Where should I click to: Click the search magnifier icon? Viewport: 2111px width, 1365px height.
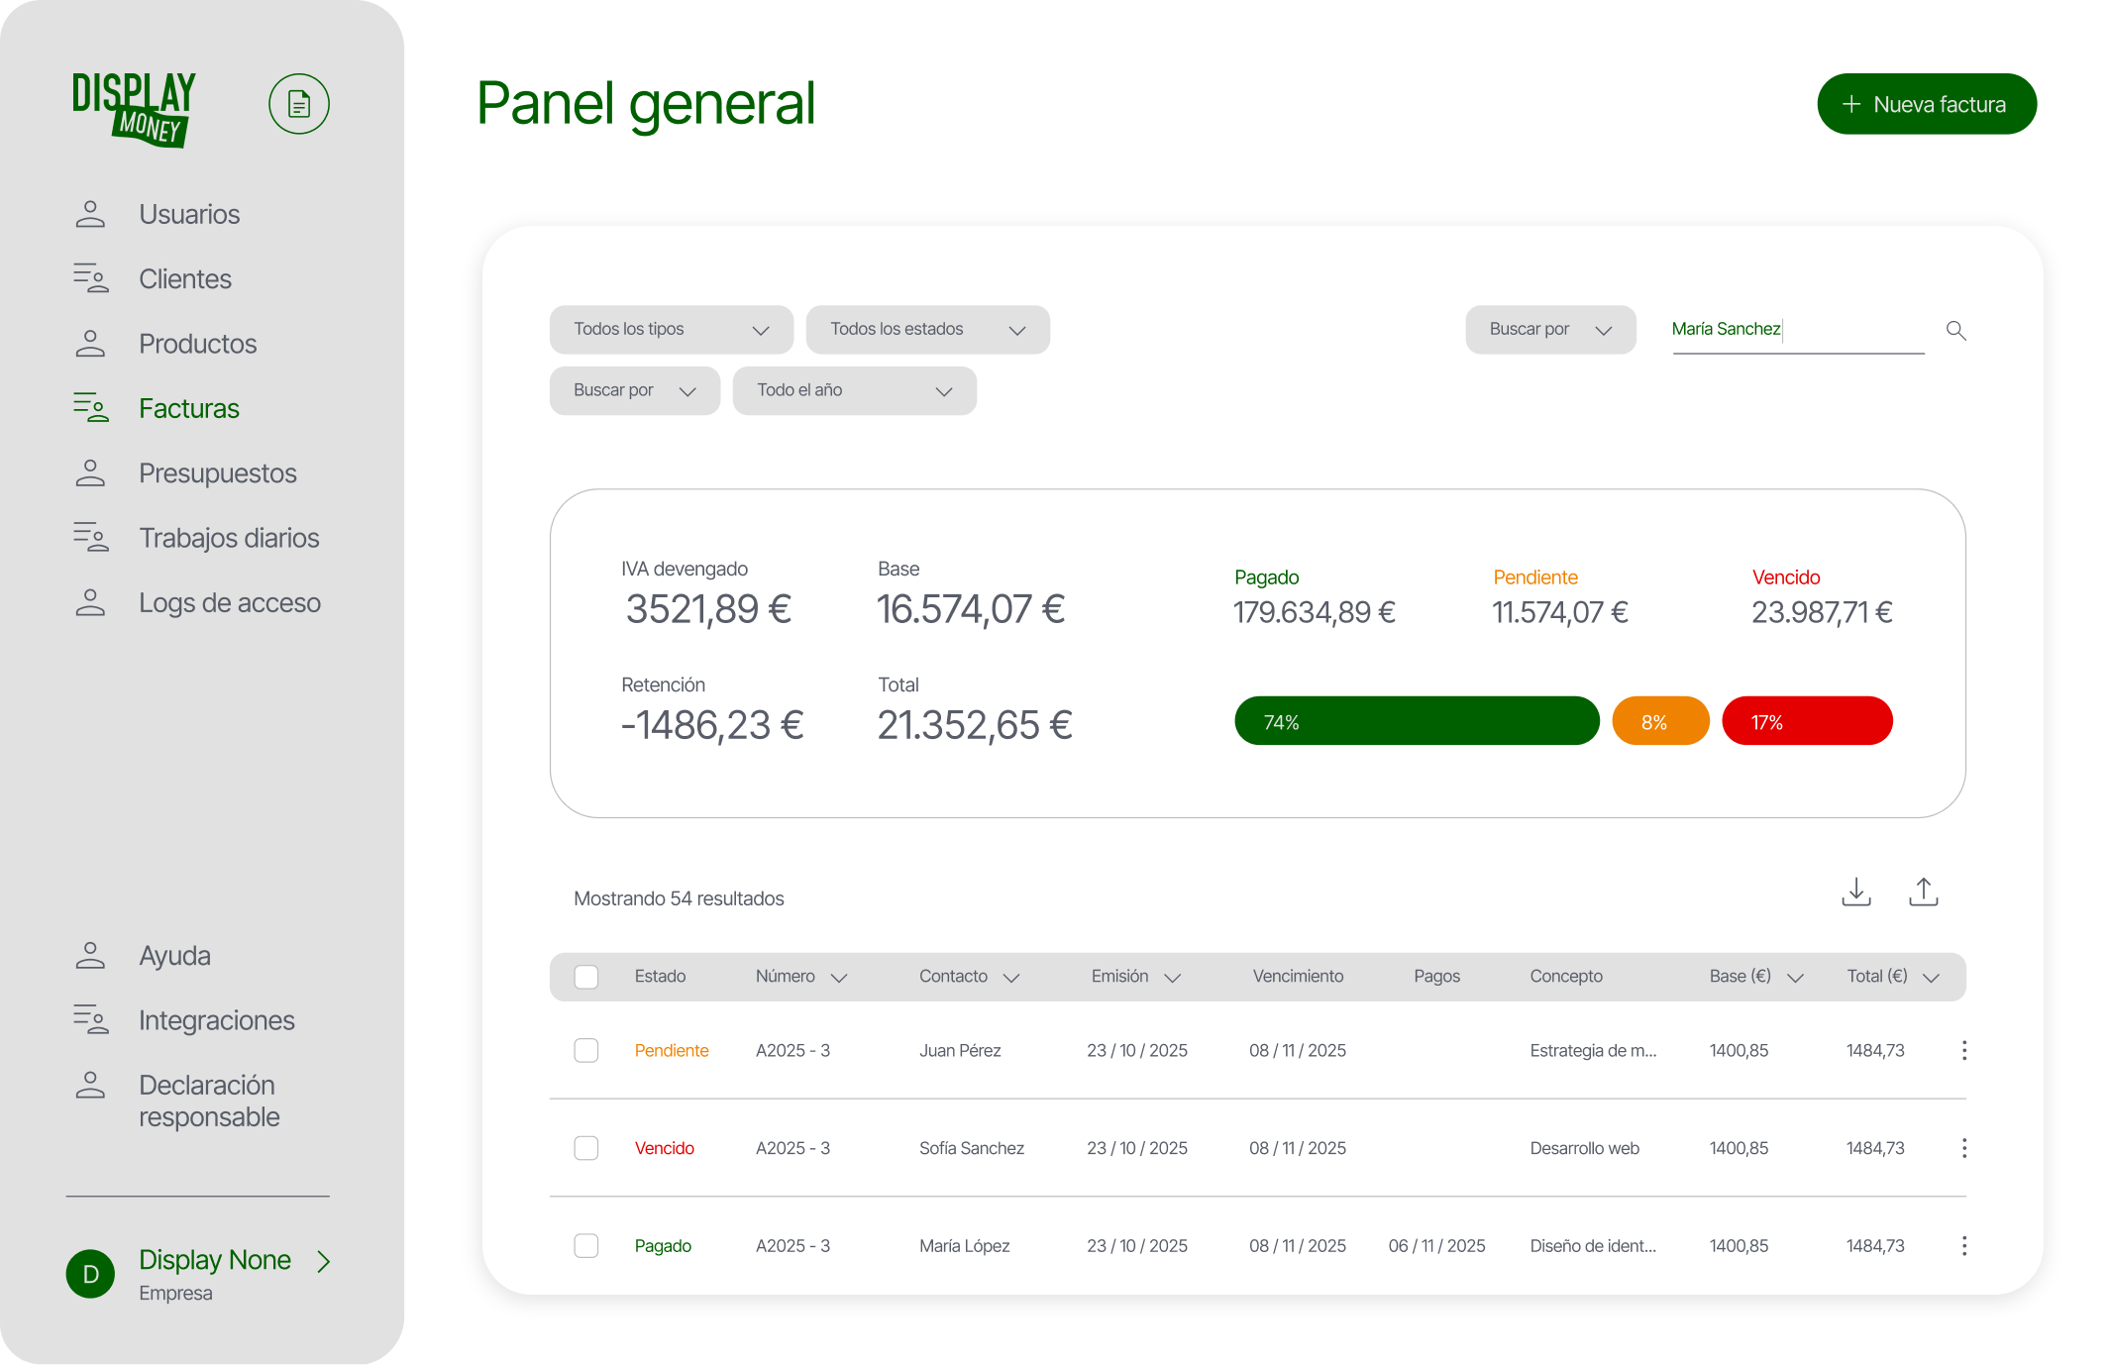click(1955, 330)
